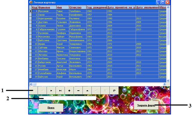Click the vertical scrollbar thumb
Viewport: 195px width, 115px height.
(x=168, y=27)
